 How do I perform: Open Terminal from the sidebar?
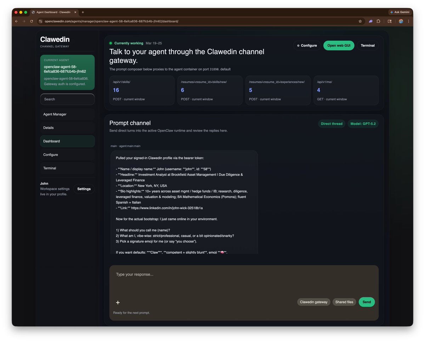coord(67,168)
